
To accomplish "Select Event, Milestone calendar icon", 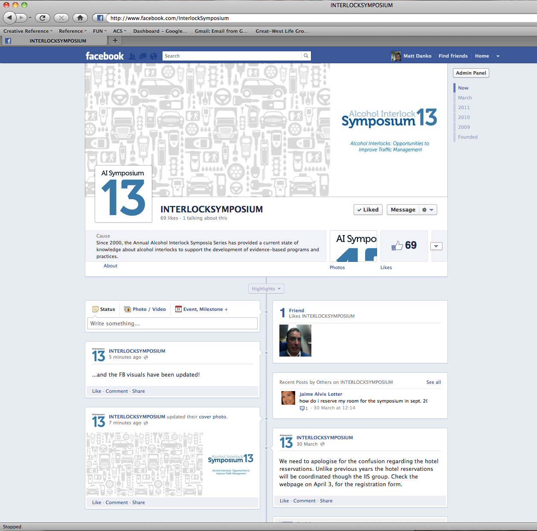I will click(178, 309).
